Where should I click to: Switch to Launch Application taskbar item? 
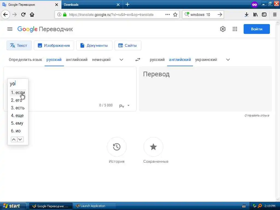coord(94,206)
